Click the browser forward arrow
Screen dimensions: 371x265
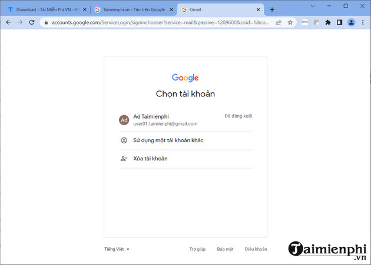click(x=20, y=22)
